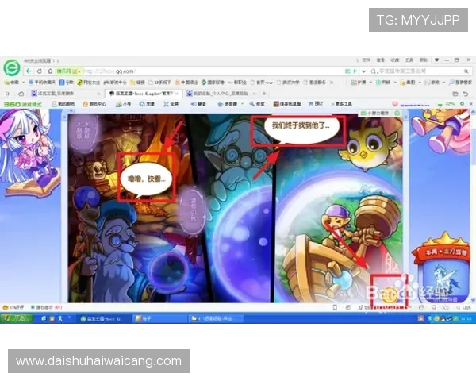The width and height of the screenshot is (476, 381).
Task: Click the tab list window icon
Action: [455, 94]
